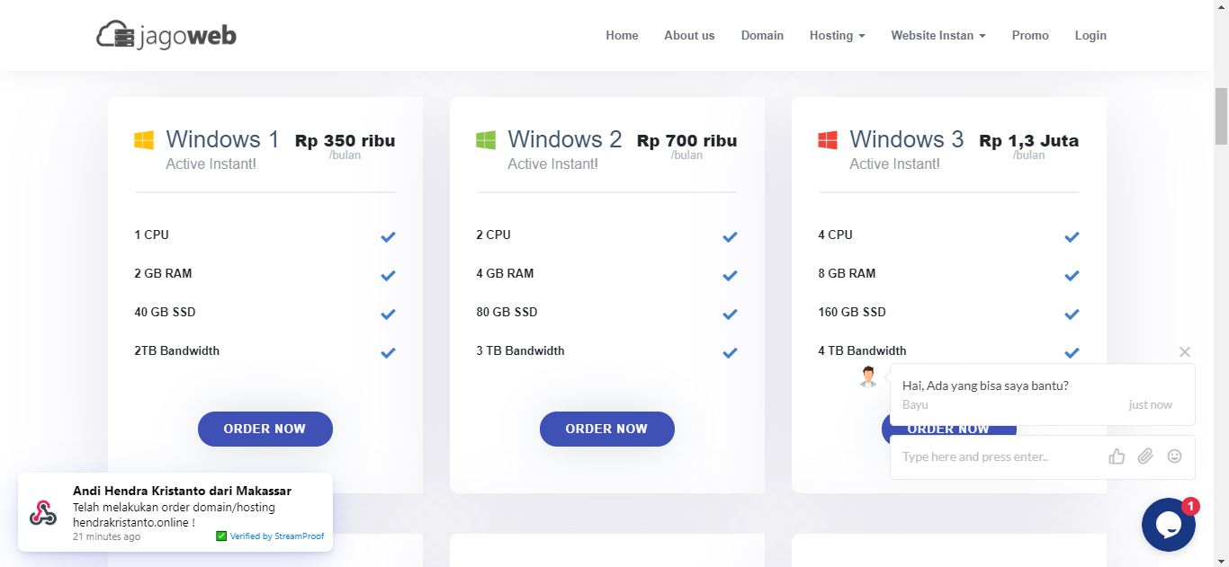Click the '2 GB RAM' feature text
This screenshot has height=567, width=1229.
163,273
